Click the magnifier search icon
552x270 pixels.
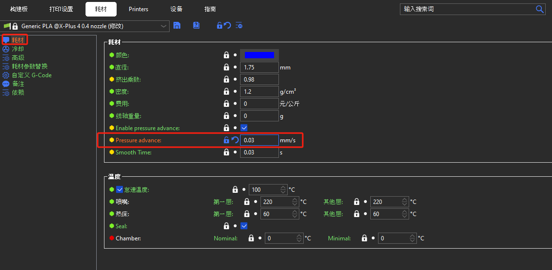[x=540, y=9]
